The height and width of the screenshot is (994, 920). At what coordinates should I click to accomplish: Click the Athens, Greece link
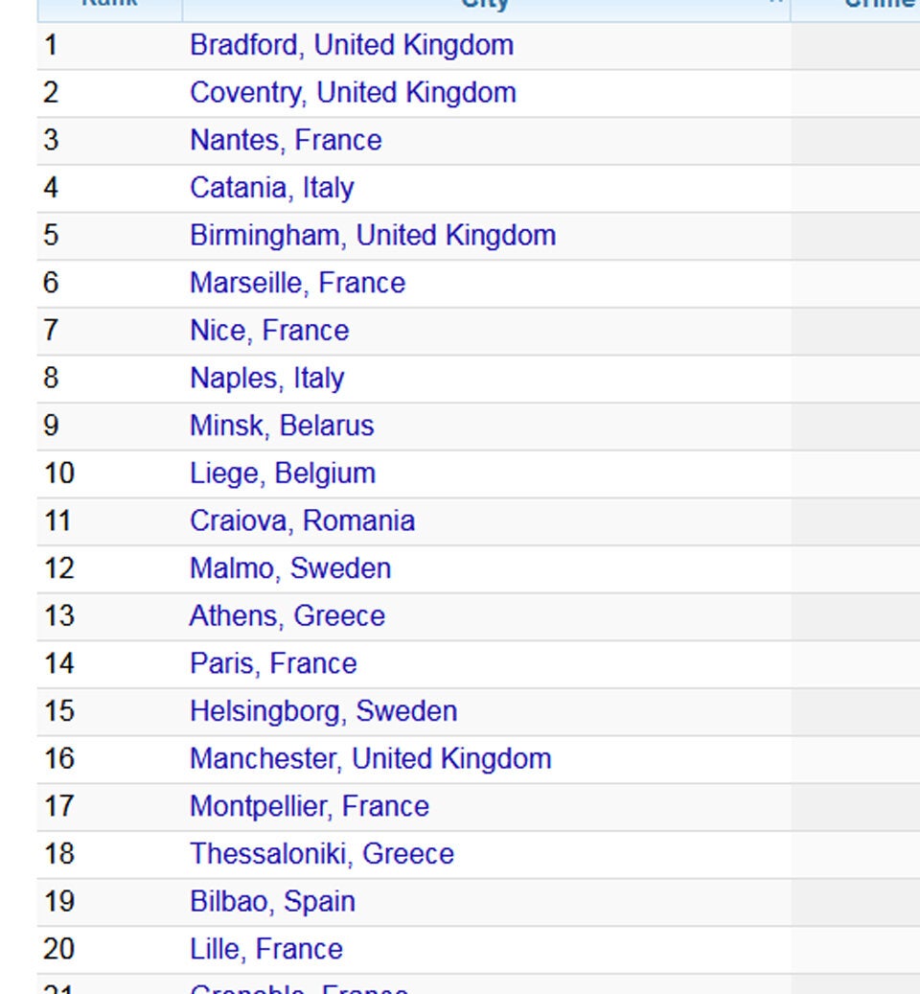(x=287, y=615)
